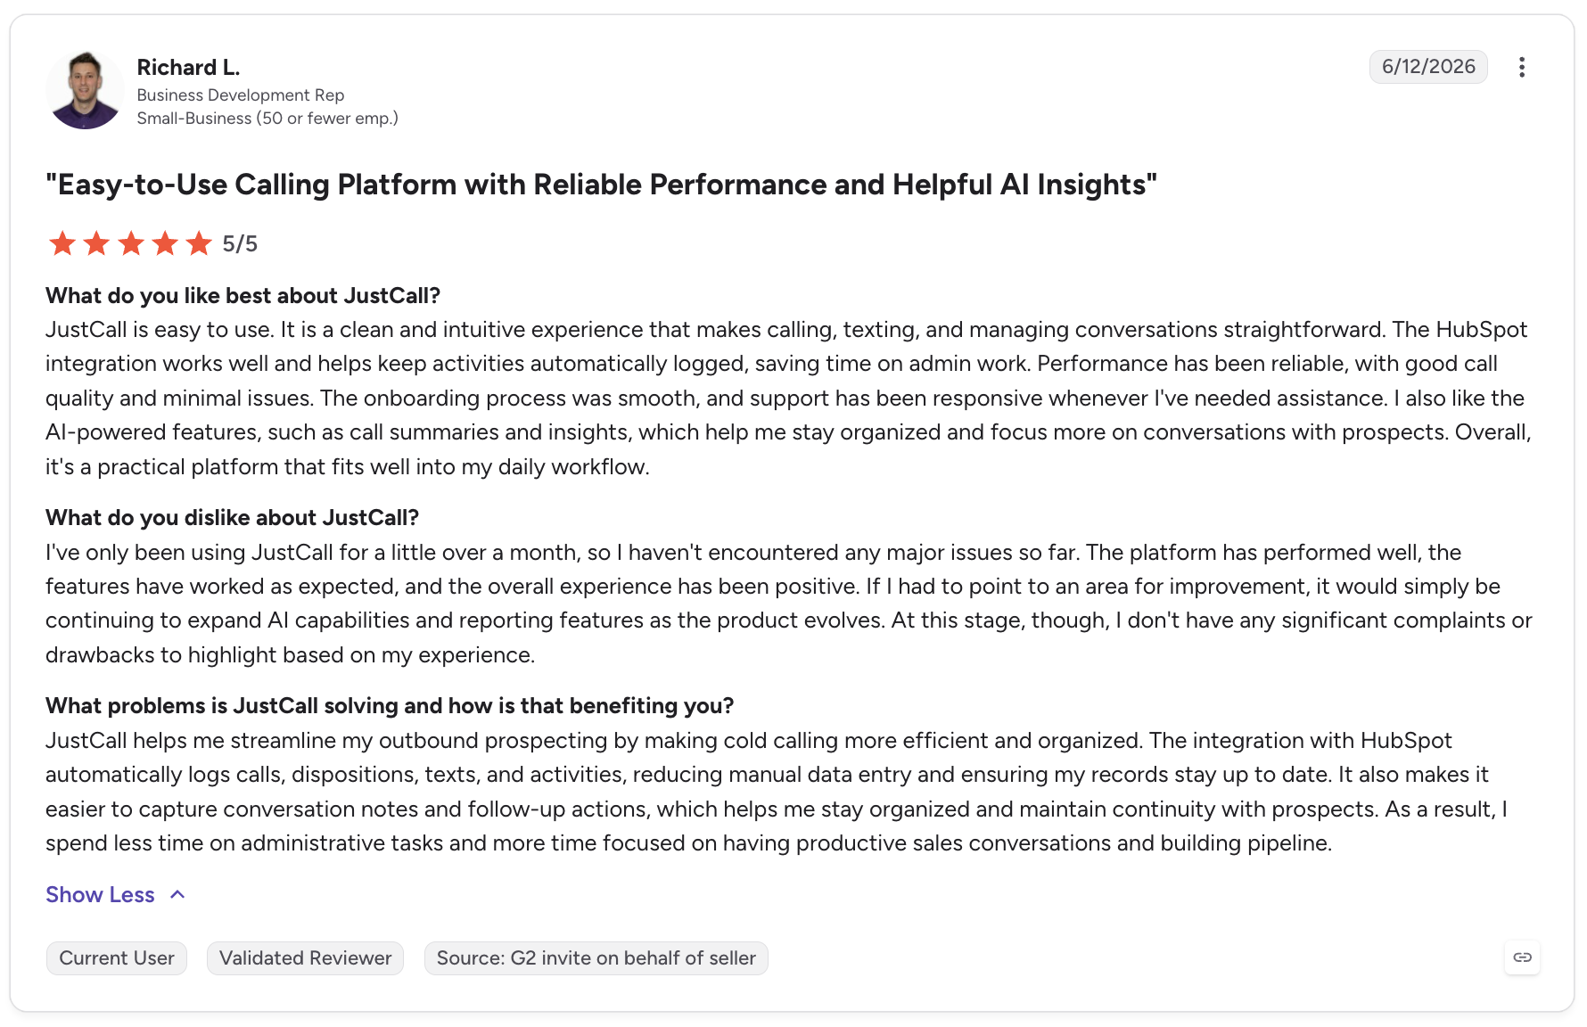Click the fifth rating star

pyautogui.click(x=199, y=243)
